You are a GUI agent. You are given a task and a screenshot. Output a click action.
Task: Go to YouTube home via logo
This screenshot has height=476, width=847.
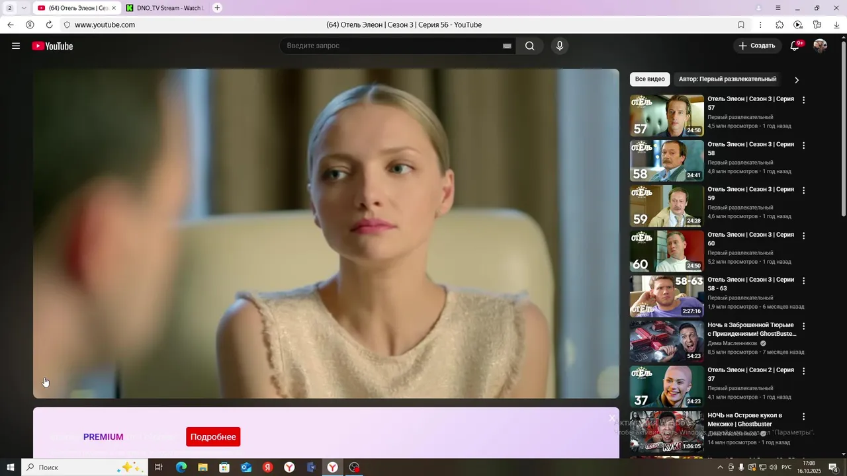pyautogui.click(x=52, y=46)
